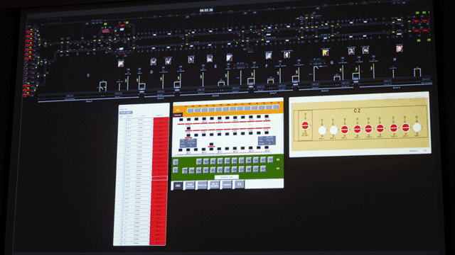This screenshot has height=255, width=455.
Task: Toggle the rightmost white round switch in C2 panel
Action: 417,127
